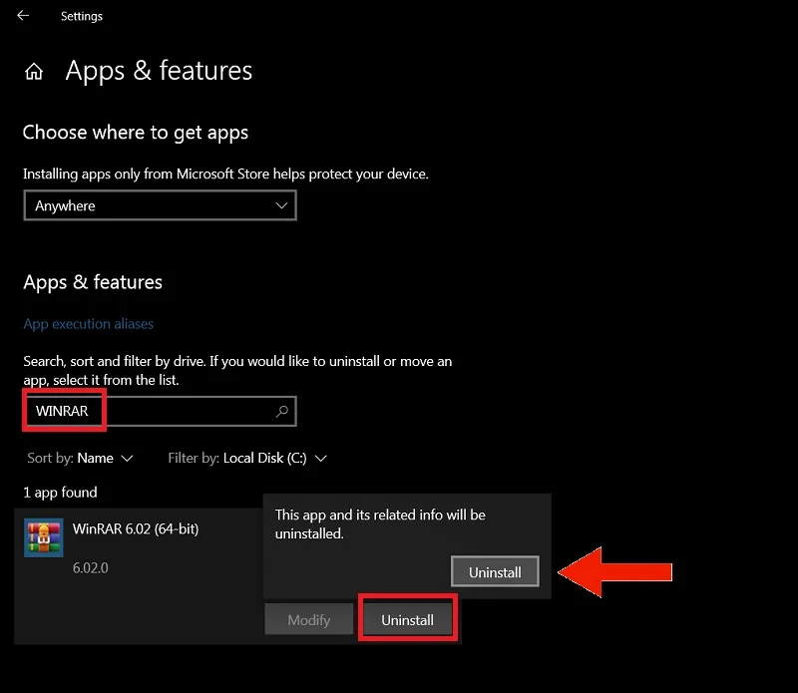
Task: Expand Filter by Local Disk (C:) dropdown
Action: point(247,459)
